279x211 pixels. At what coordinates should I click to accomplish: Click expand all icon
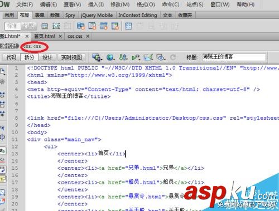point(2,114)
